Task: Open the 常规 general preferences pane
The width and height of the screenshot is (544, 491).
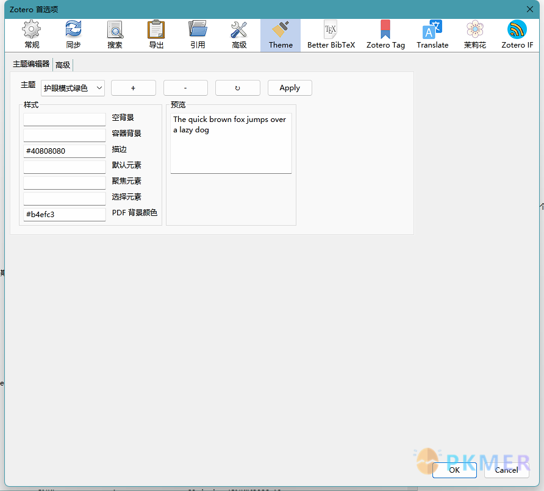Action: (32, 35)
